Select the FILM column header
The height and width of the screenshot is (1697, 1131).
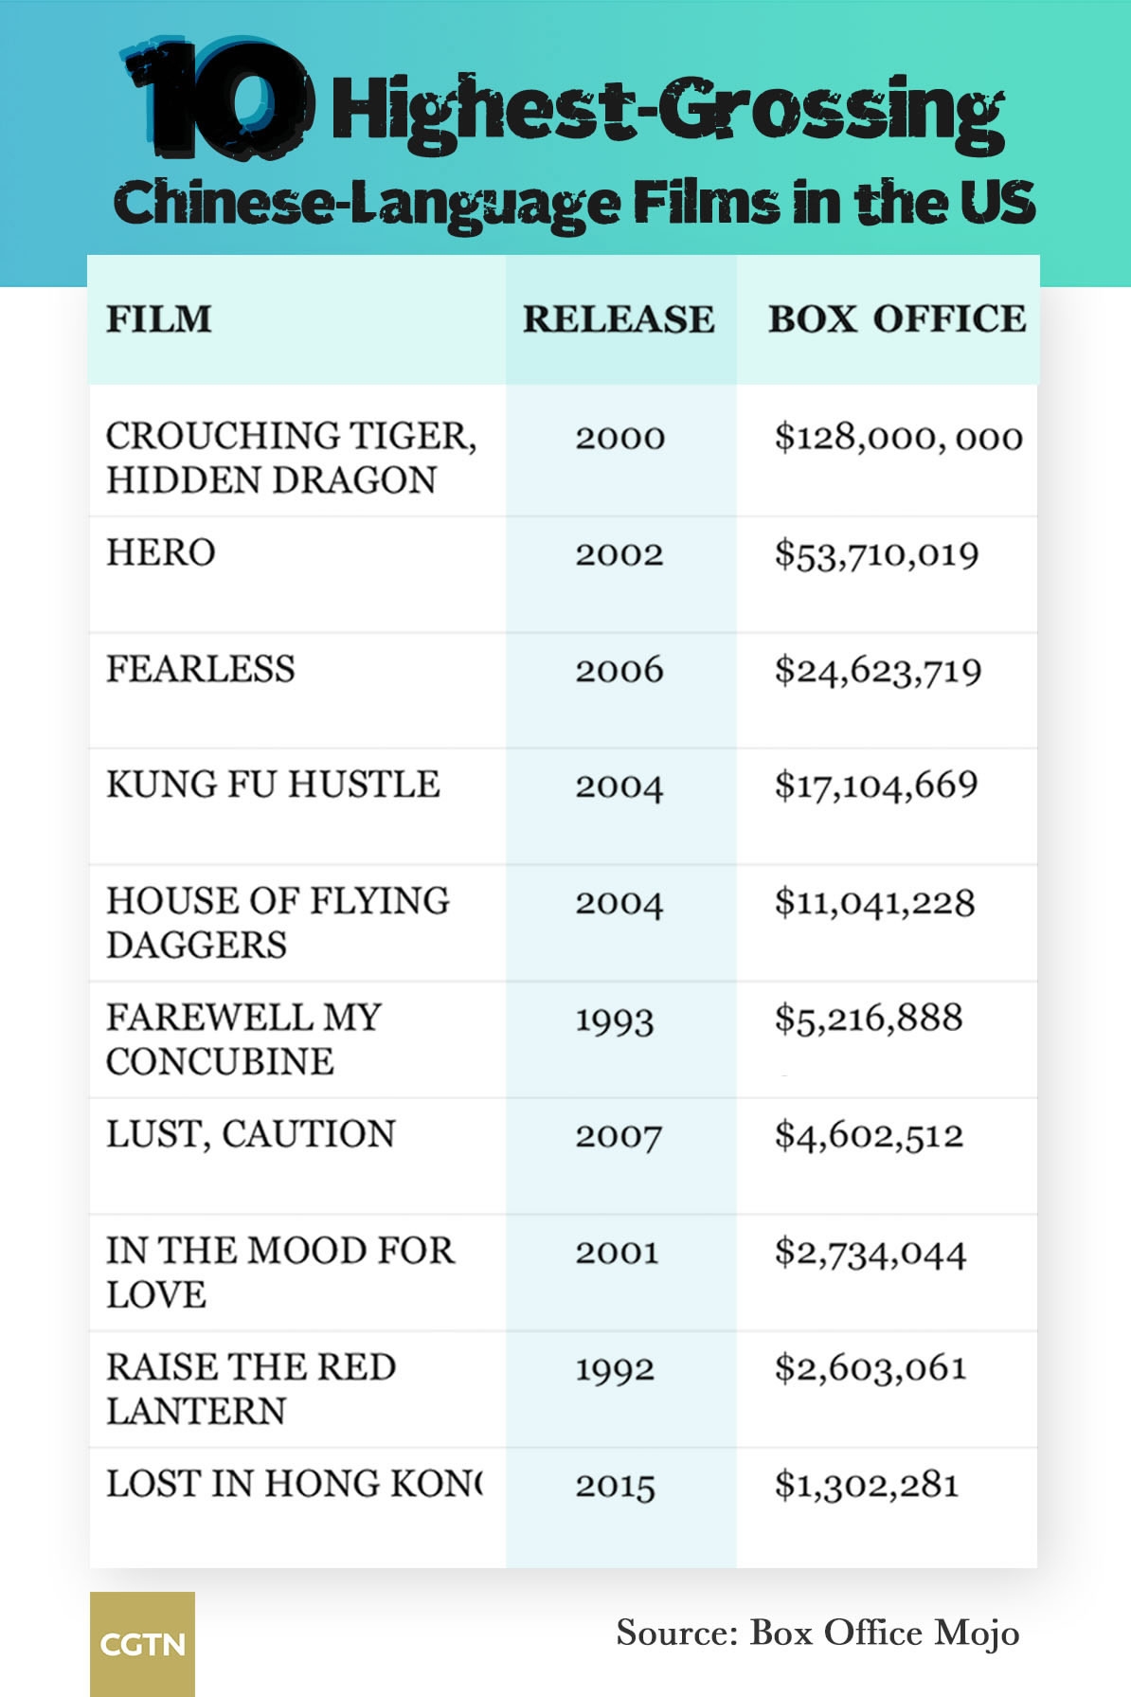[159, 319]
